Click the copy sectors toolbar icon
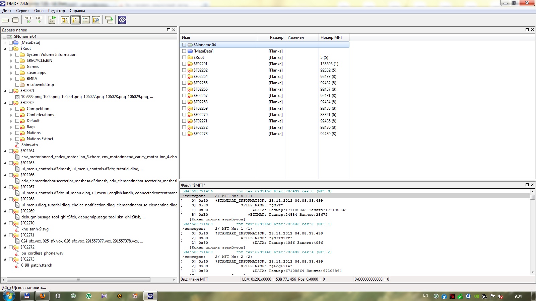This screenshot has width=536, height=301. click(x=109, y=20)
